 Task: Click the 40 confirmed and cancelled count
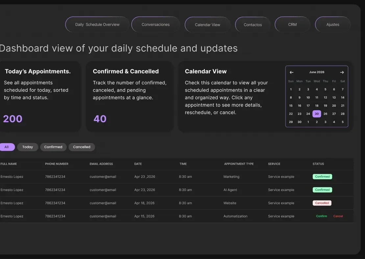[100, 119]
